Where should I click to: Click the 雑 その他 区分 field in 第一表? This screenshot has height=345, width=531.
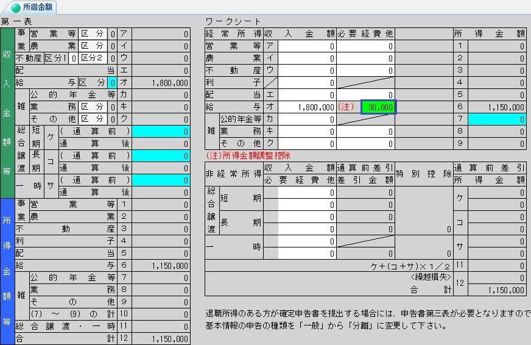pyautogui.click(x=112, y=119)
